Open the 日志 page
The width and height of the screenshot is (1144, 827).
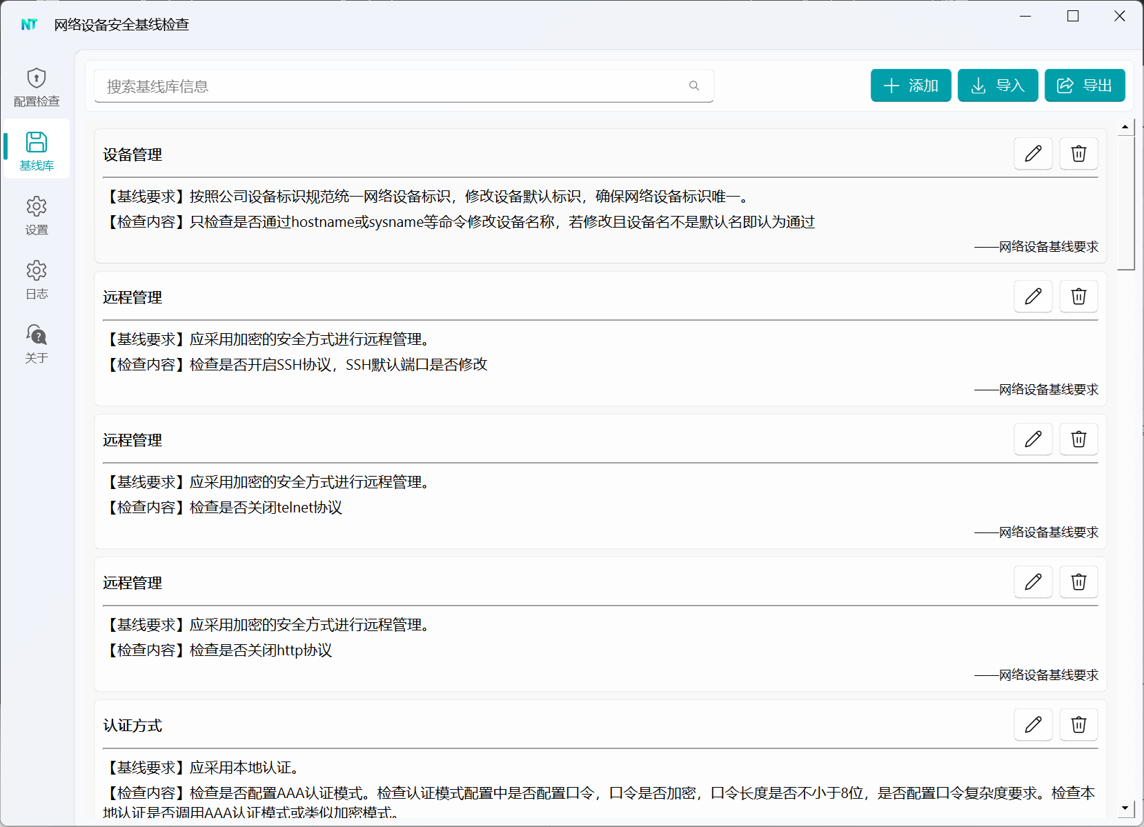[x=37, y=279]
